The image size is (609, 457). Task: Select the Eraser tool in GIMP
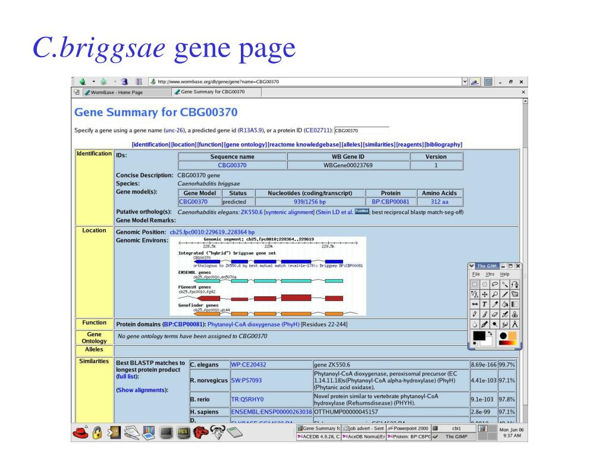click(x=495, y=314)
